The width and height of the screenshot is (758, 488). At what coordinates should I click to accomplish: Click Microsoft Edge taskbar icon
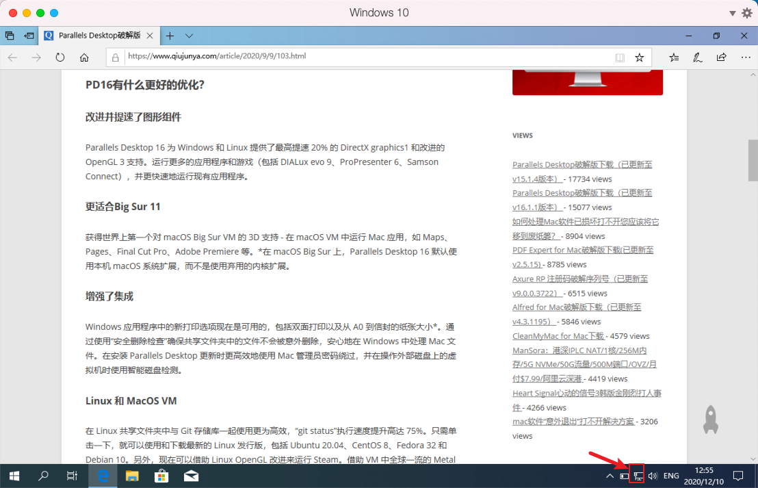[103, 476]
